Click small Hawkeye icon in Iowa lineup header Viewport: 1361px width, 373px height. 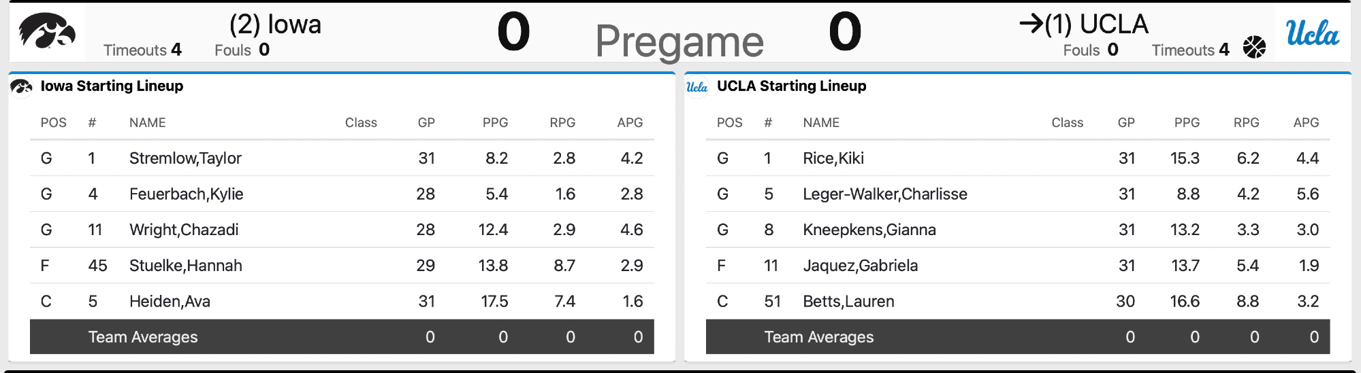[21, 87]
